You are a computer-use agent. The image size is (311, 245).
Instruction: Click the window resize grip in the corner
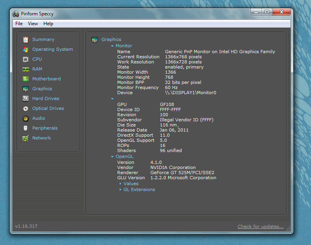[x=288, y=229]
